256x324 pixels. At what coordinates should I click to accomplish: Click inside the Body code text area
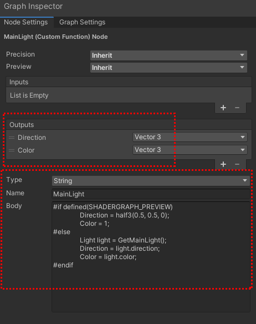point(151,257)
